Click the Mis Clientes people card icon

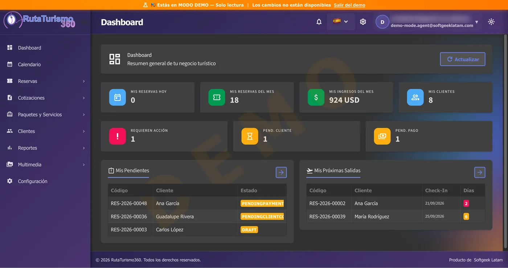point(415,97)
